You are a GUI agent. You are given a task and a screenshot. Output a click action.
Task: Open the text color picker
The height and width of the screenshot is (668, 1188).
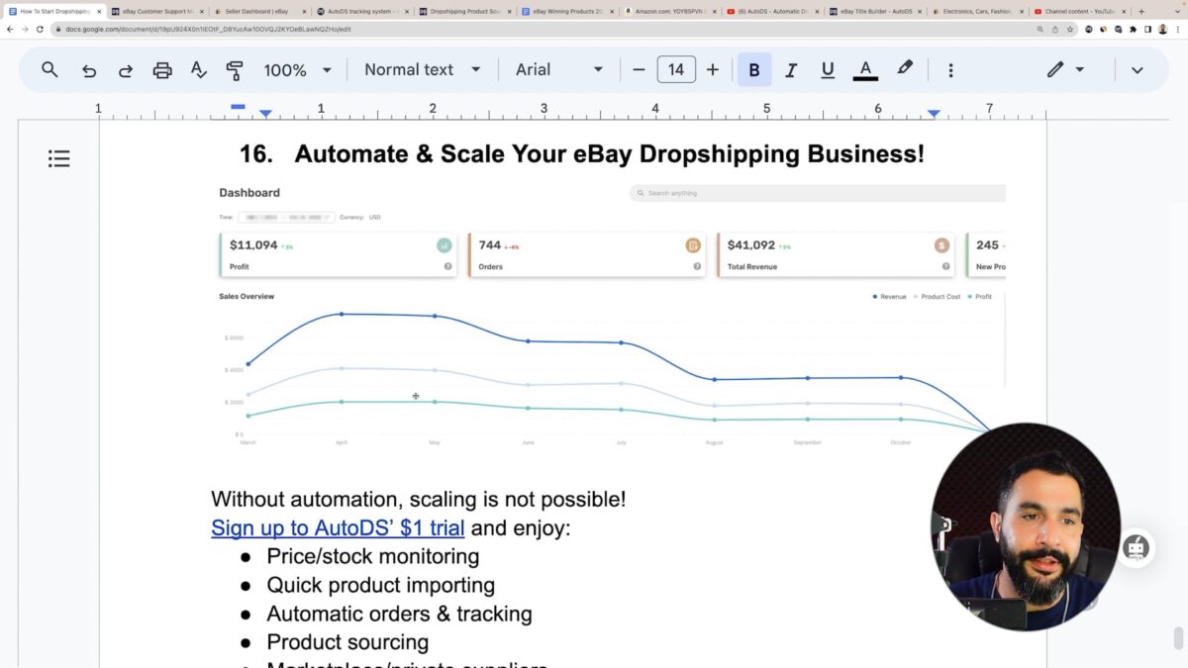pos(865,70)
